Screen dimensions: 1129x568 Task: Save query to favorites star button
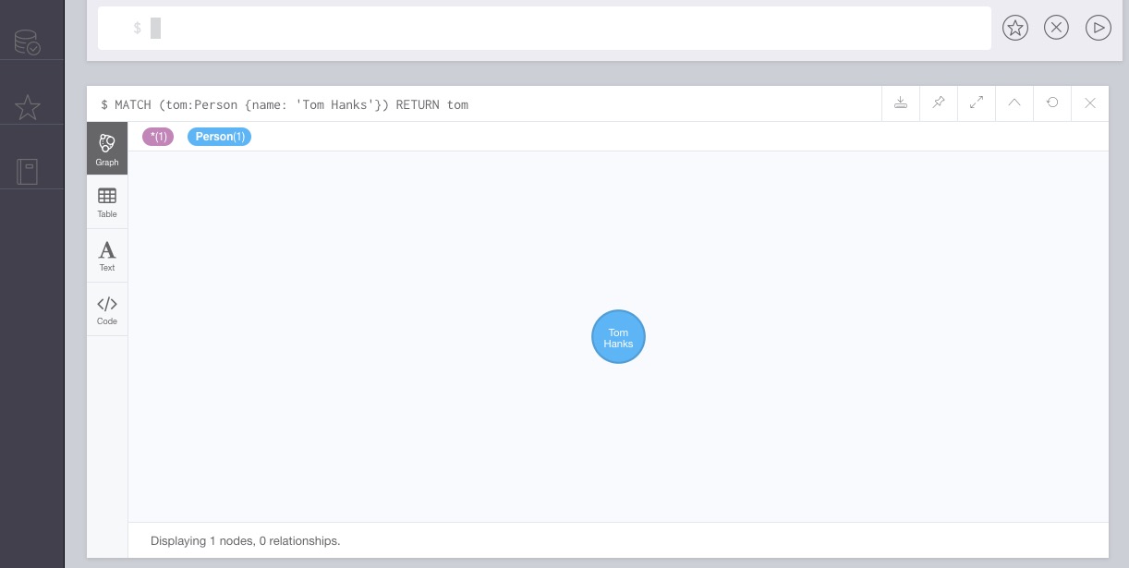(x=1014, y=28)
